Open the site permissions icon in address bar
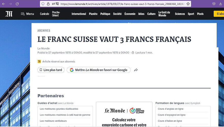This screenshot has width=224, height=127. [x=53, y=4]
